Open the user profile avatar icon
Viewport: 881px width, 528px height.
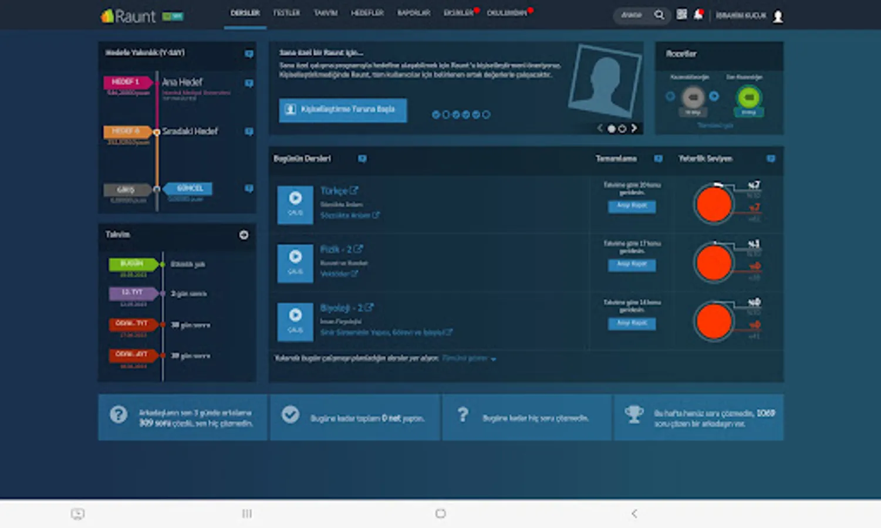click(778, 16)
